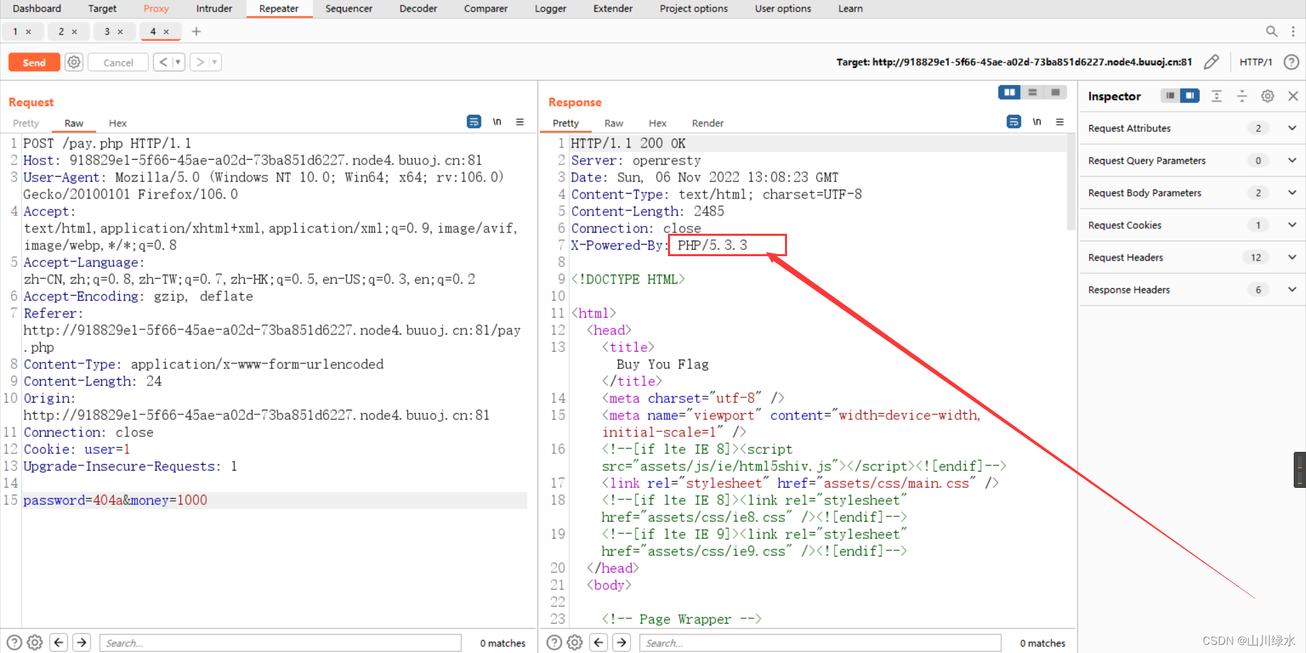This screenshot has width=1306, height=653.
Task: Click the search magnifier icon in the tab bar
Action: 1271,31
